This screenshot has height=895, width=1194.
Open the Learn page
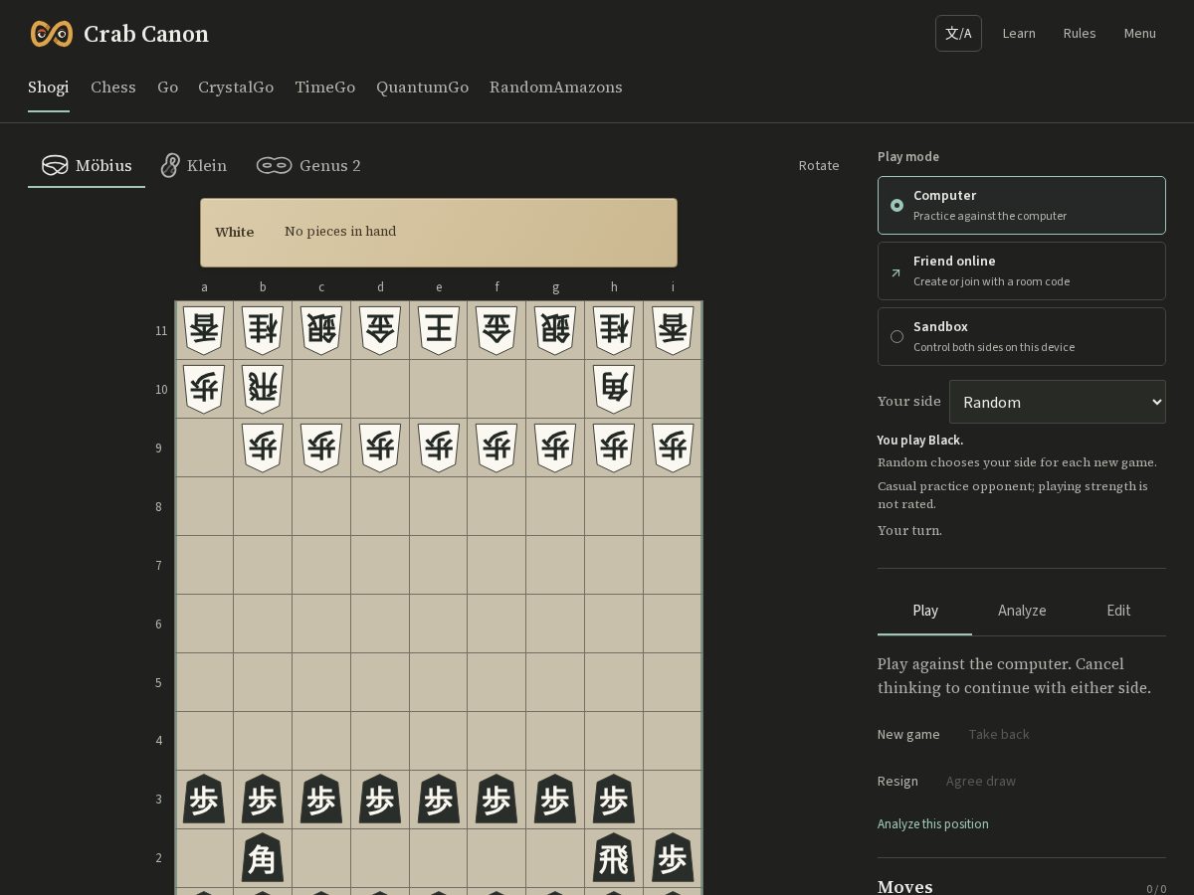(x=1019, y=33)
